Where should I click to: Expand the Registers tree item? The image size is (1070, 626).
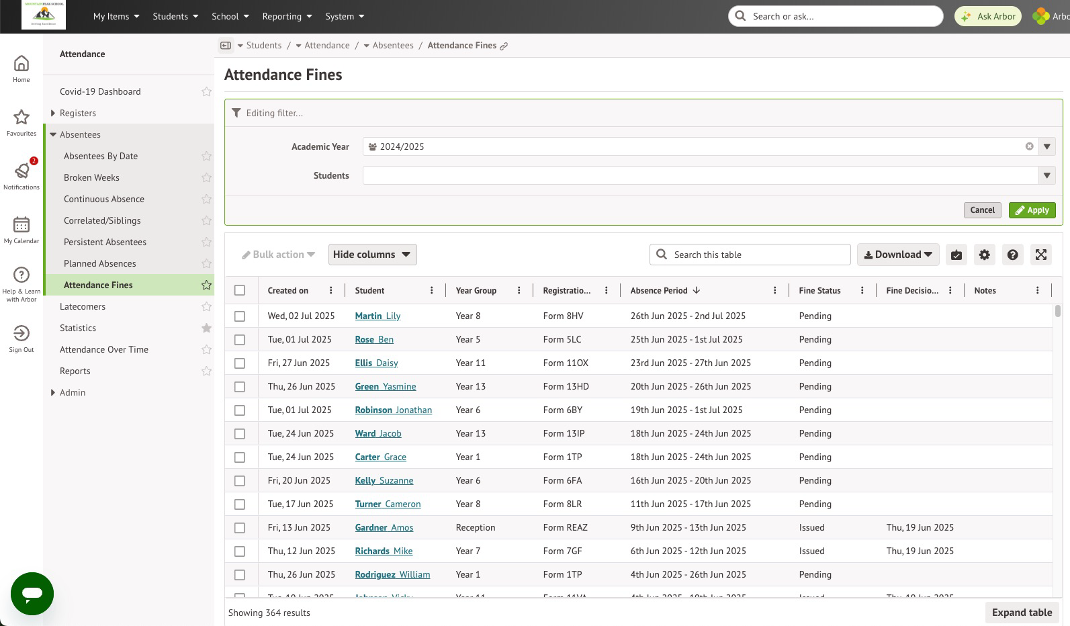click(x=53, y=113)
